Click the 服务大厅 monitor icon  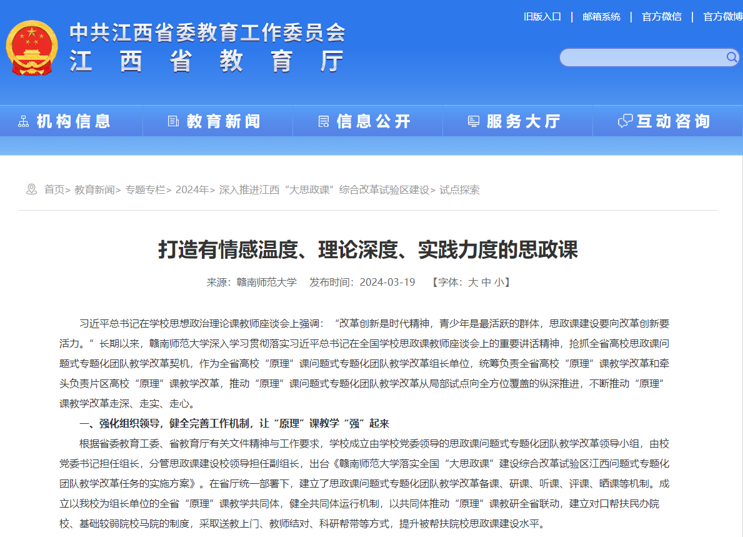474,121
